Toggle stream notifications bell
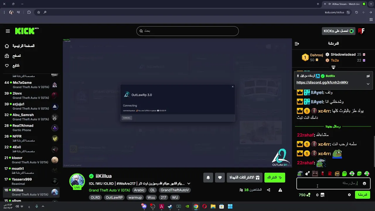Viewport: 375px width, 211px height. click(208, 178)
